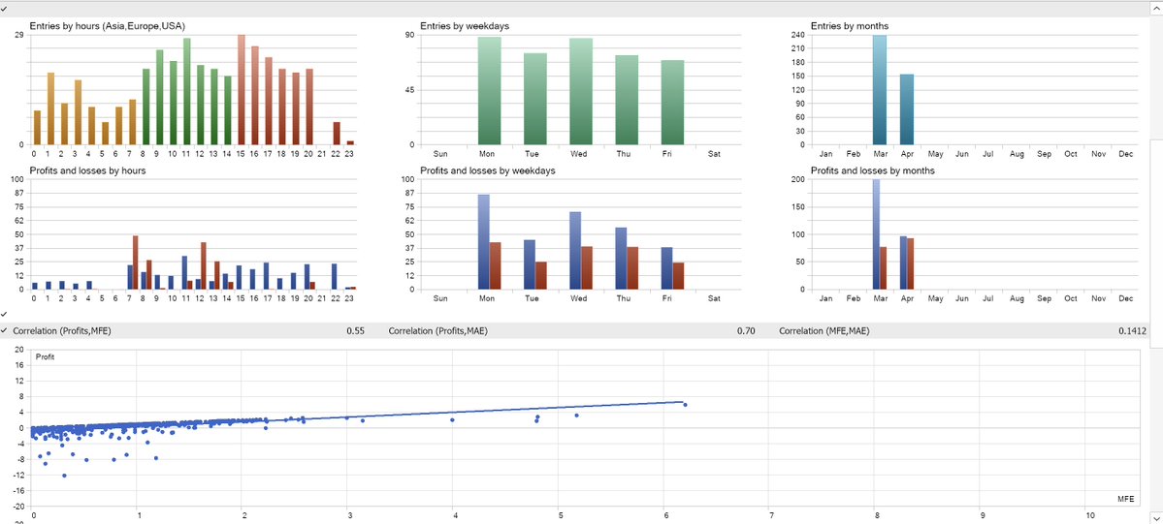Click the rightmost scatter point near MFE 6
This screenshot has height=524, width=1163.
tap(685, 405)
